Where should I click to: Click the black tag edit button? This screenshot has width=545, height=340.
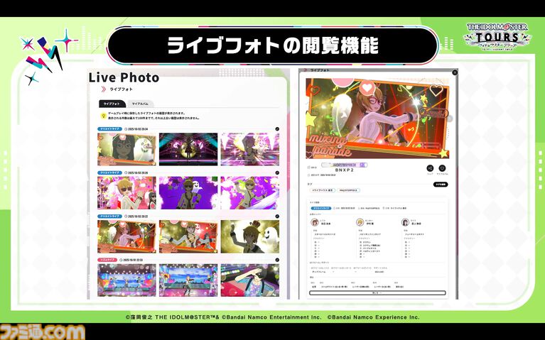[x=441, y=184]
